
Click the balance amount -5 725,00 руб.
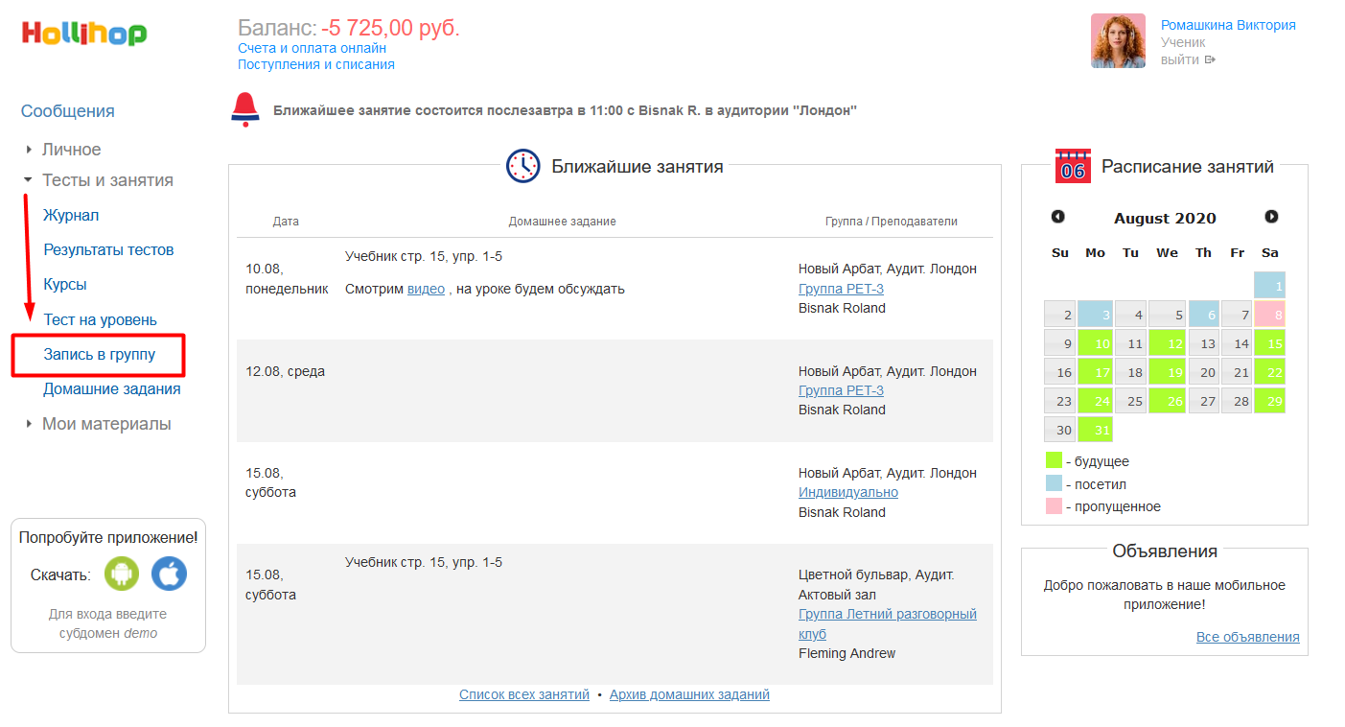390,28
